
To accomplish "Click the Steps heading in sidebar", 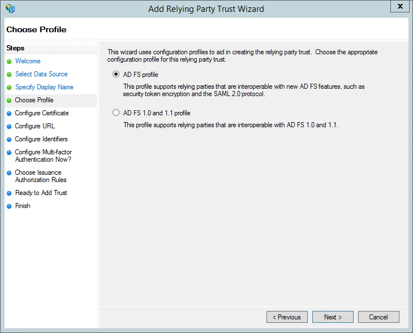I will [15, 48].
